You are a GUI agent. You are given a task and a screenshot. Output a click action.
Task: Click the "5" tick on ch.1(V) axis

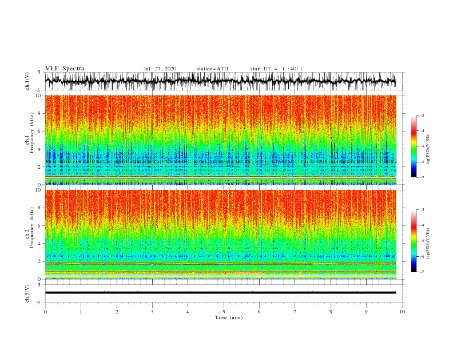[39, 73]
